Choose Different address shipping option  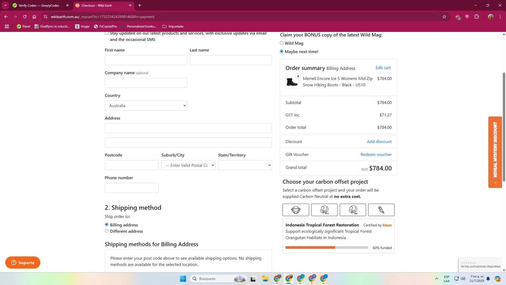(x=107, y=231)
